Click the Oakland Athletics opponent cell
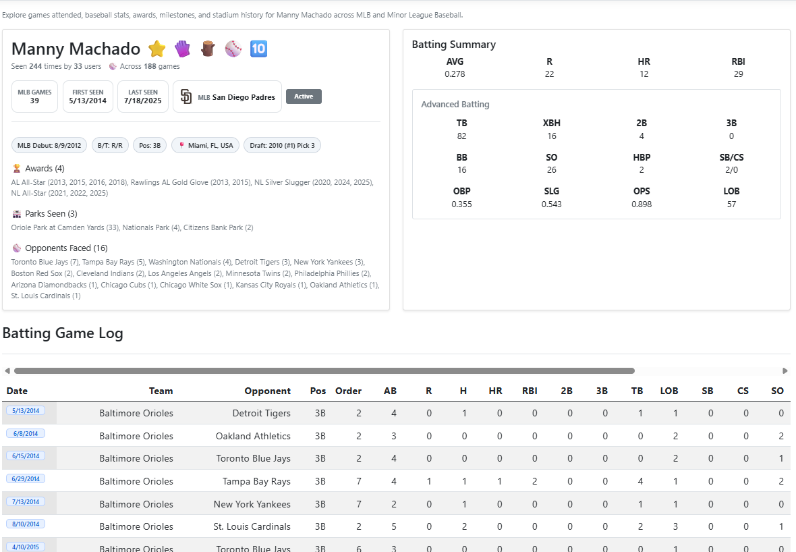Image resolution: width=796 pixels, height=552 pixels. 254,436
